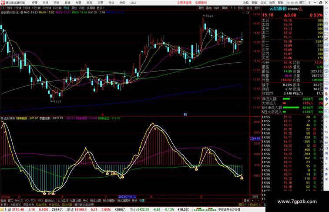Click the money bag icon in right sidebar
The height and width of the screenshot is (212, 329).
pyautogui.click(x=326, y=94)
